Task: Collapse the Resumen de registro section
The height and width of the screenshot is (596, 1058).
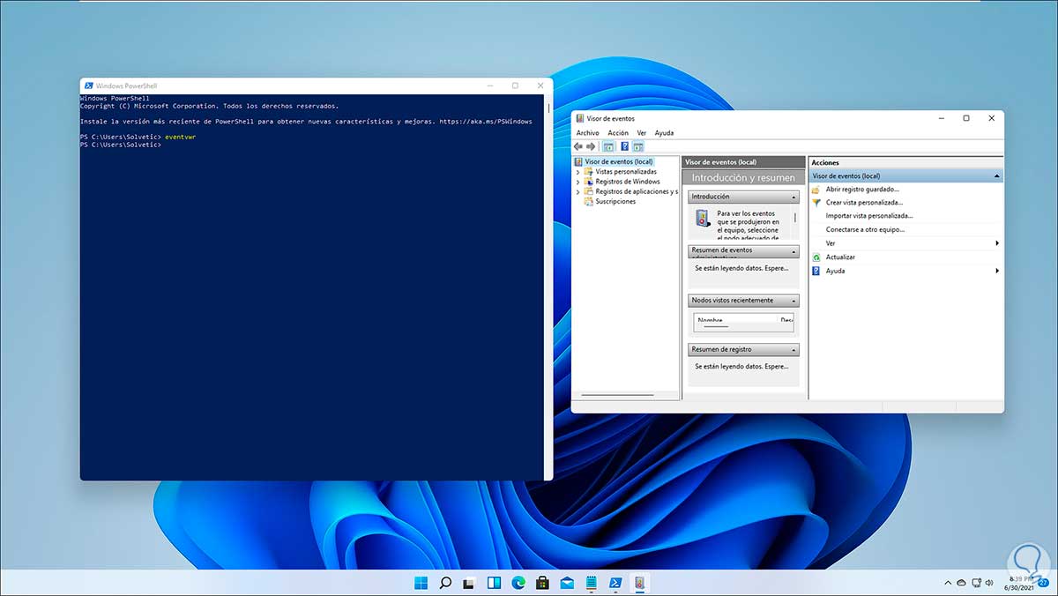Action: point(793,350)
